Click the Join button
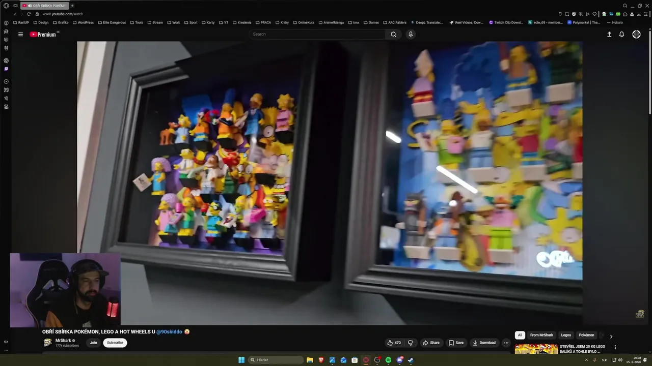The image size is (652, 366). point(94,343)
